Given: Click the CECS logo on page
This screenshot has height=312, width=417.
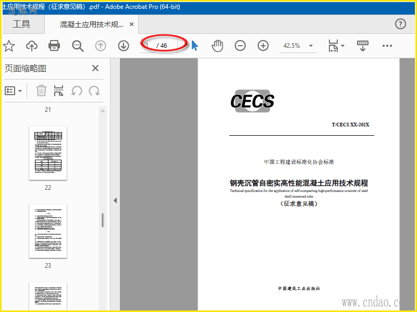Looking at the screenshot, I should 252,101.
